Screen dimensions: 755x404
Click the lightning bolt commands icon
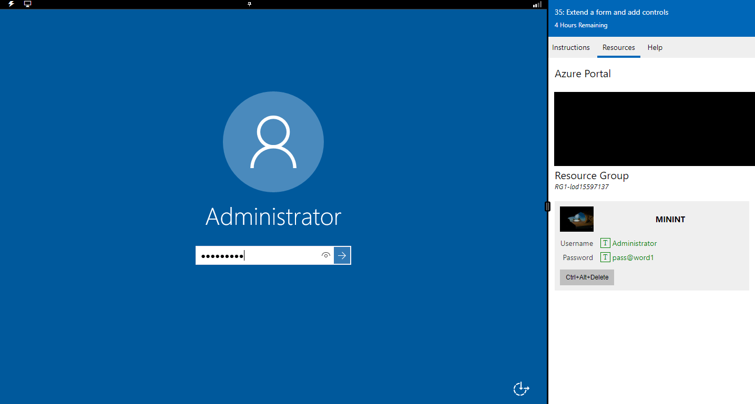coord(11,4)
